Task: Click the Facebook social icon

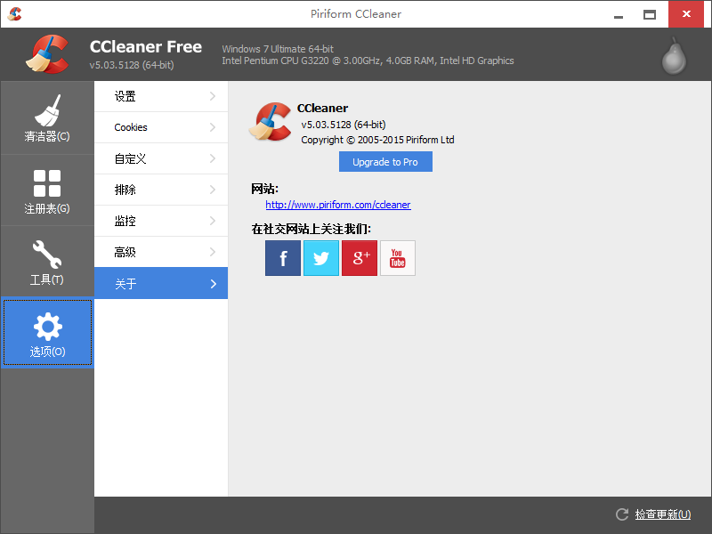Action: [283, 258]
